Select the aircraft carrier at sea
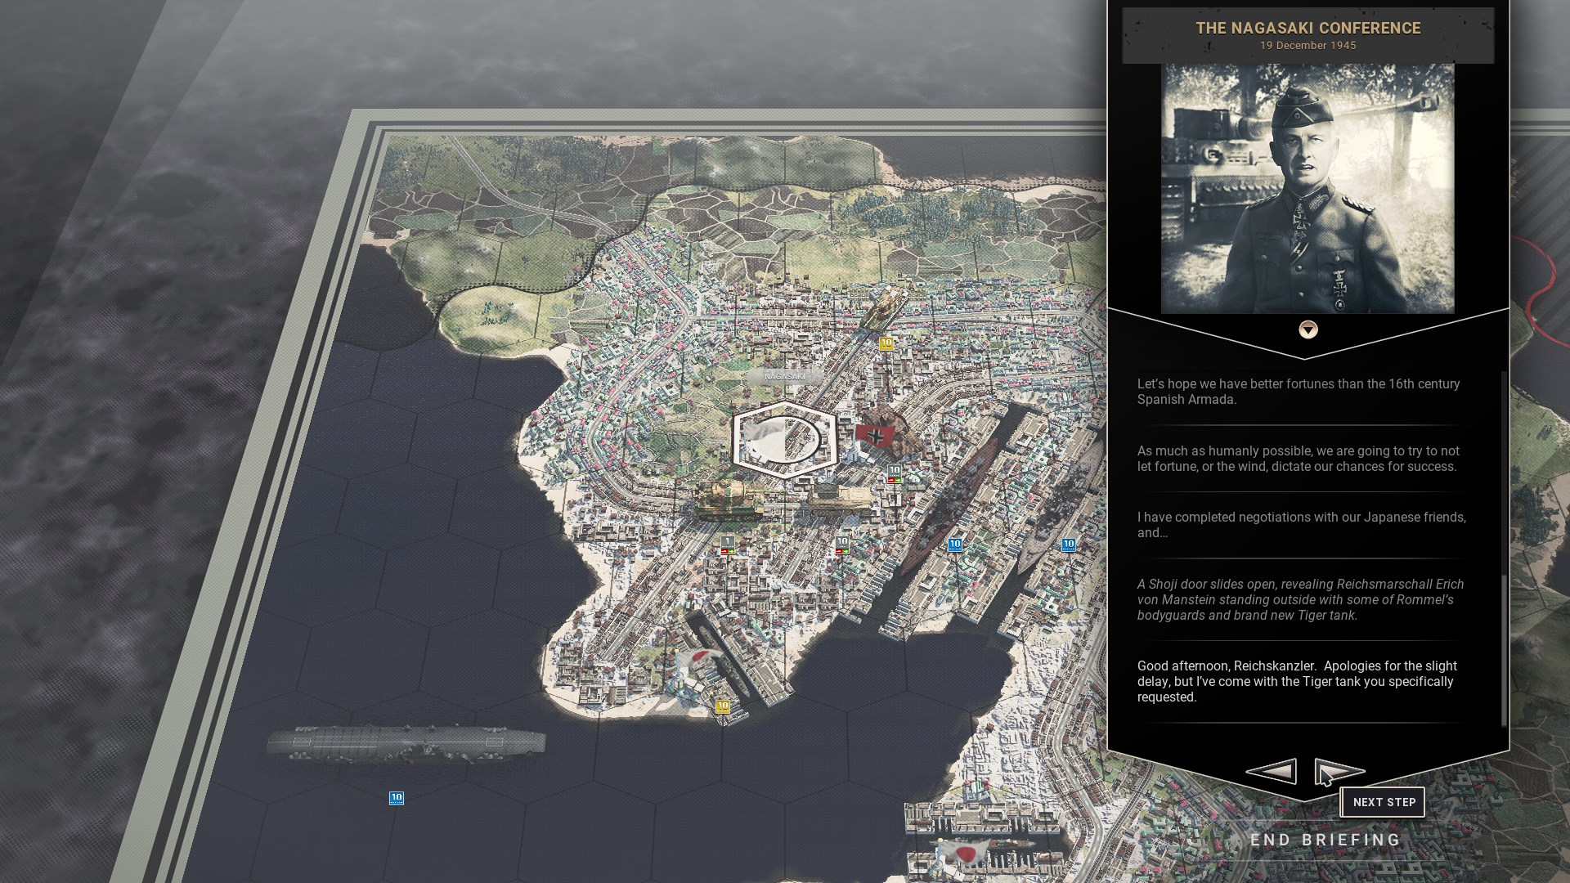 [x=406, y=743]
